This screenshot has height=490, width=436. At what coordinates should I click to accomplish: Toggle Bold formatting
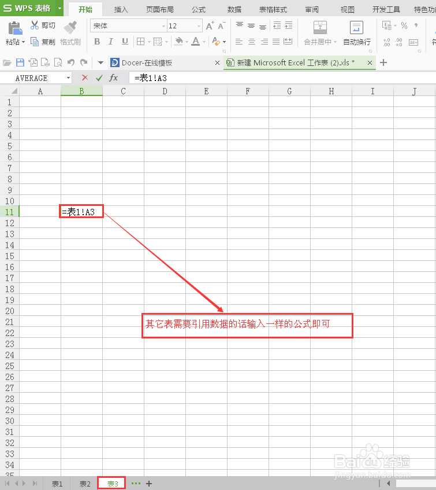pos(97,42)
